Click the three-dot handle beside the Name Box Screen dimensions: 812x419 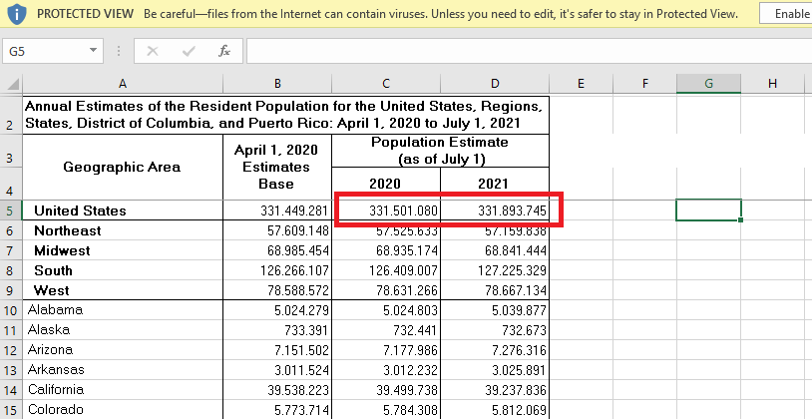[120, 51]
